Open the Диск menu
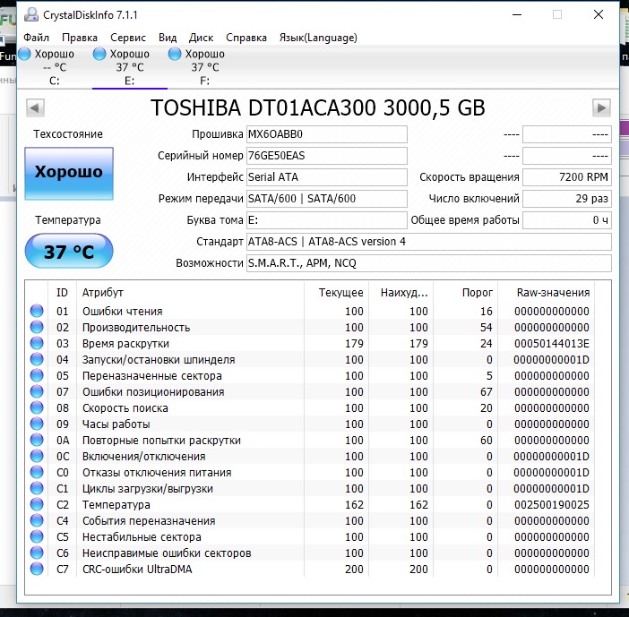 pyautogui.click(x=201, y=38)
